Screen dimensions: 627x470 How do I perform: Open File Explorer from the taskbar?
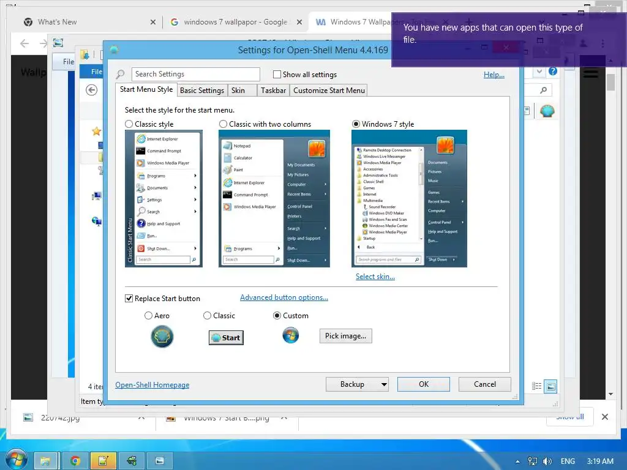(46, 461)
